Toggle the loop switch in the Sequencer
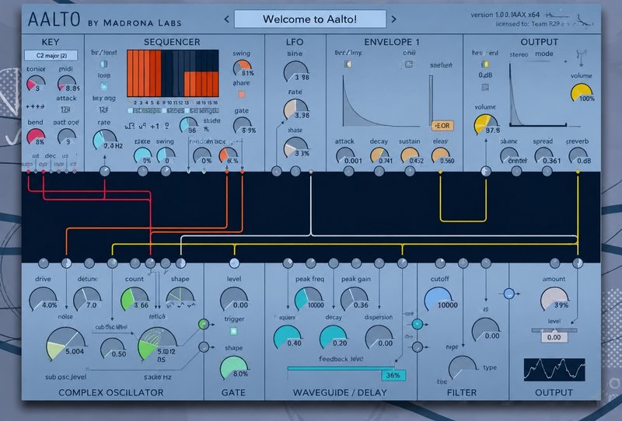 pyautogui.click(x=103, y=86)
